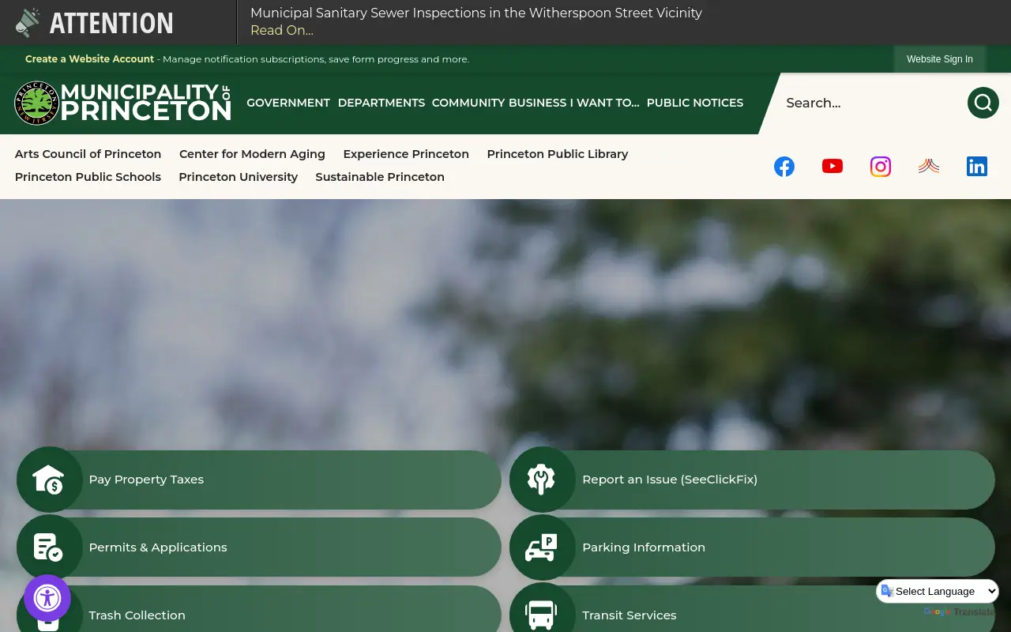Click the Read On... alert link
The width and height of the screenshot is (1011, 632).
point(282,31)
